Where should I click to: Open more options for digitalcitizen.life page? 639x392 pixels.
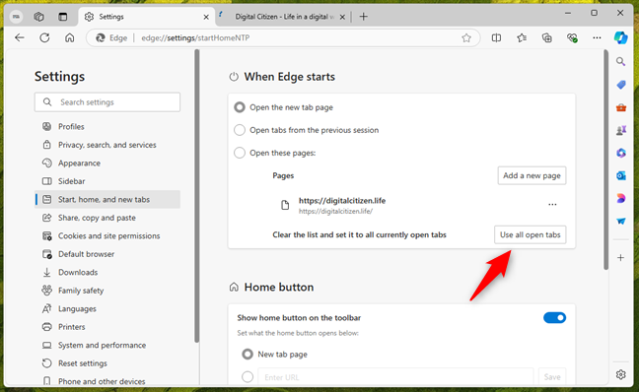552,204
